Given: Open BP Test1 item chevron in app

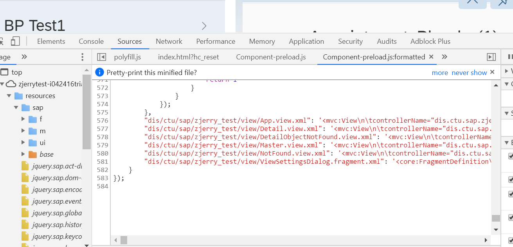Looking at the screenshot, I should pyautogui.click(x=204, y=26).
